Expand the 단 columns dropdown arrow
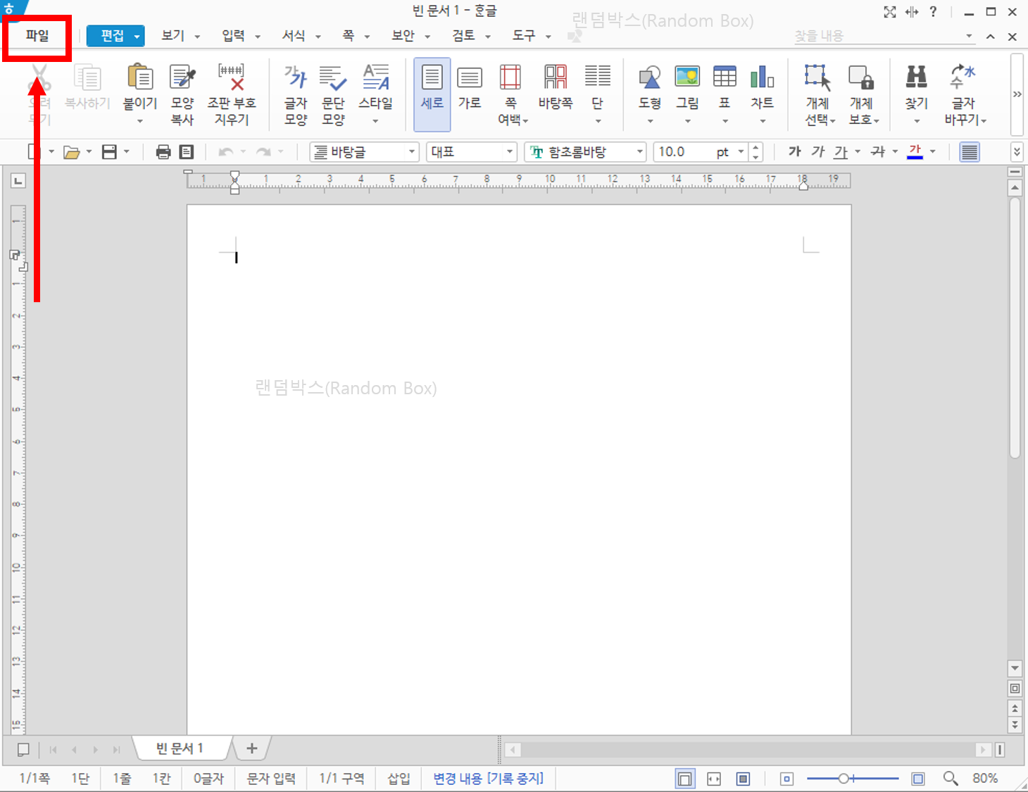The height and width of the screenshot is (792, 1028). pyautogui.click(x=598, y=121)
